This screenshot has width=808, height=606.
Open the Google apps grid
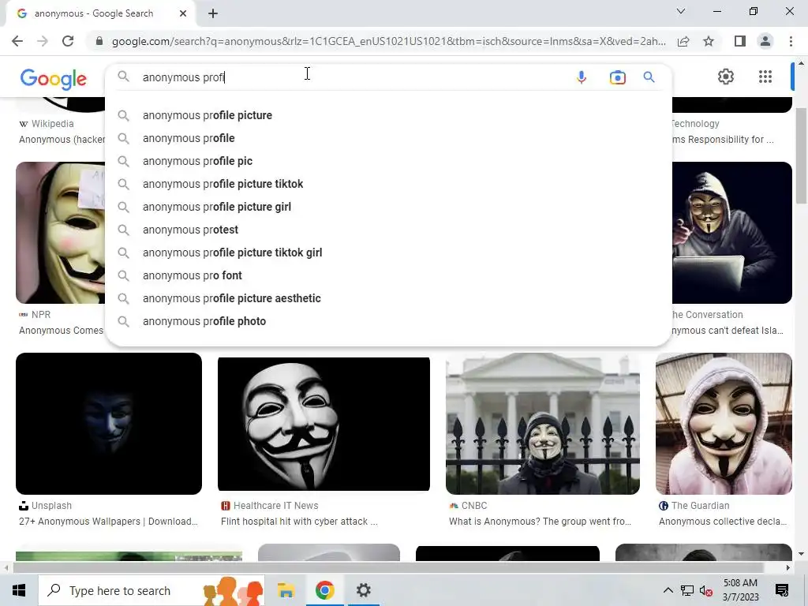[x=765, y=77]
